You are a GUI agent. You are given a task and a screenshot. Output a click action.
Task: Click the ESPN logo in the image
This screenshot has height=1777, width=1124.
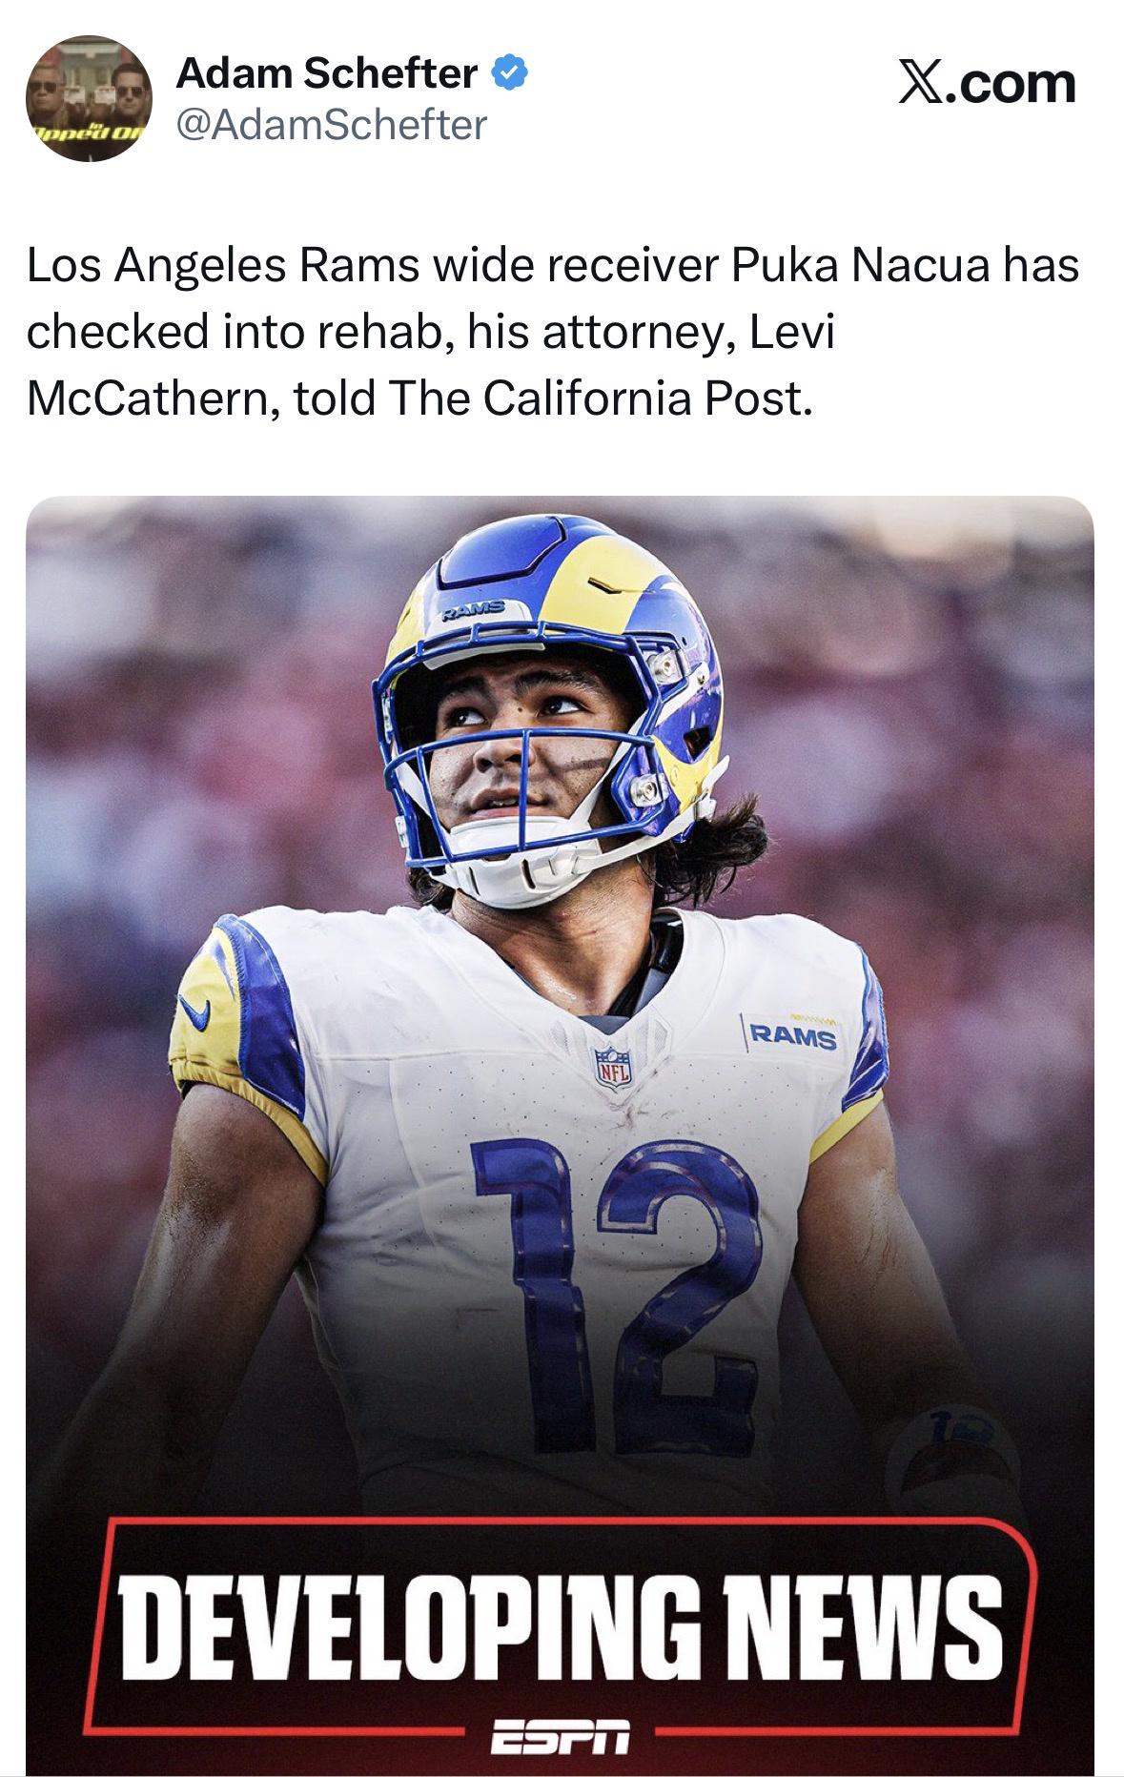click(561, 1737)
